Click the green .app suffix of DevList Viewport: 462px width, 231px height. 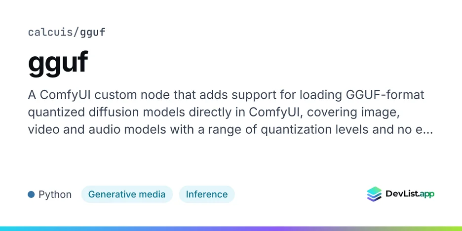tap(426, 194)
